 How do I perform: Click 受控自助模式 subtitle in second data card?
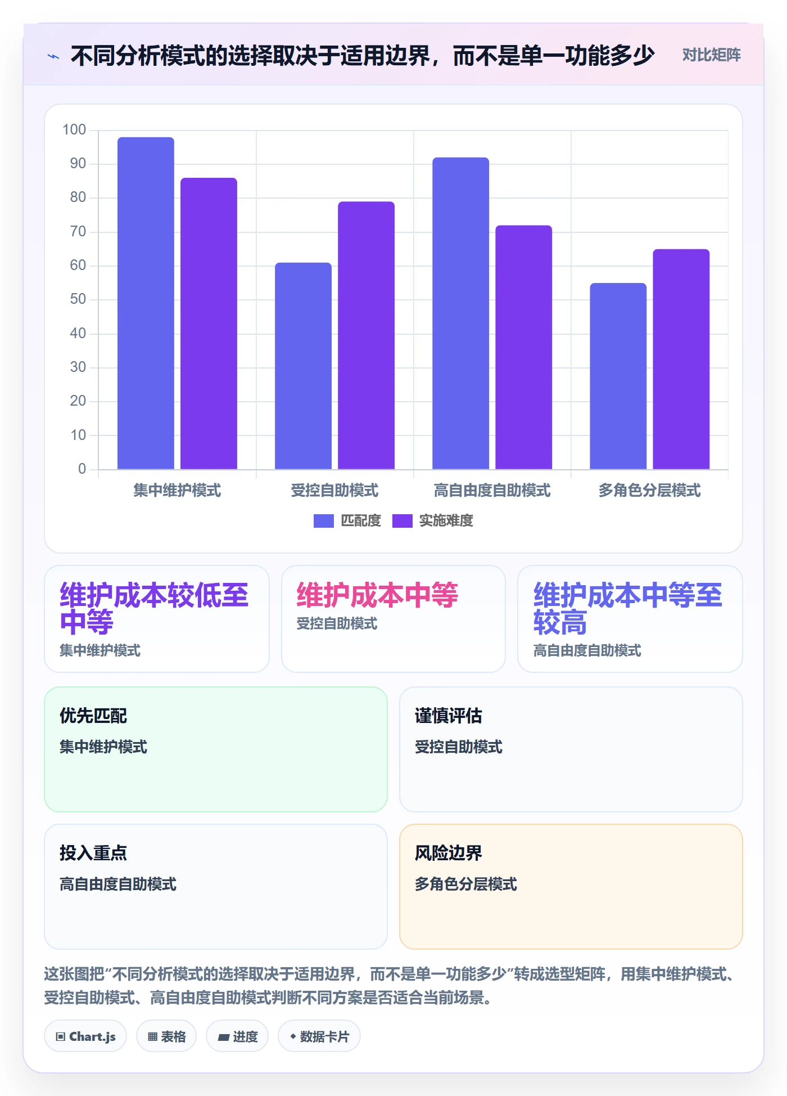(337, 624)
